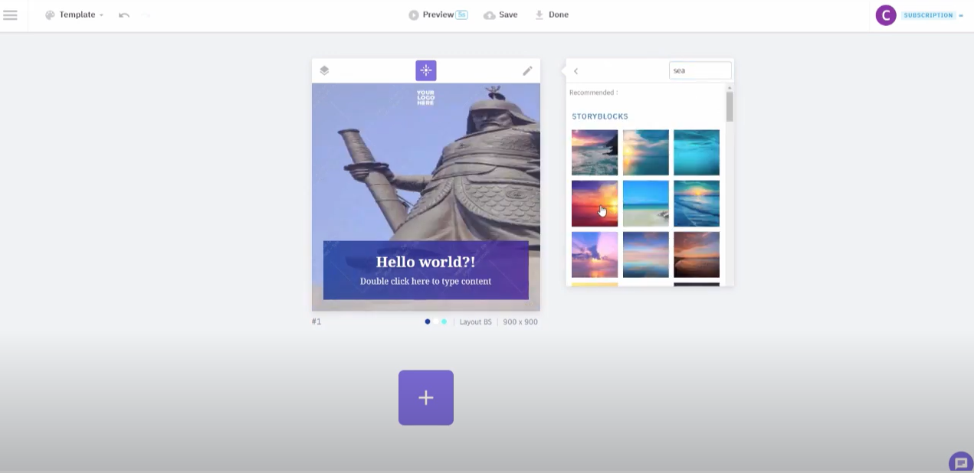The image size is (974, 473).
Task: Select the first wave thumbnail under STORYBLOCKS
Action: tap(594, 152)
